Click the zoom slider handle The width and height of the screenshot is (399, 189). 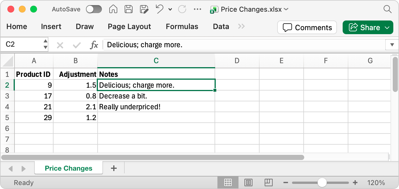(322, 182)
